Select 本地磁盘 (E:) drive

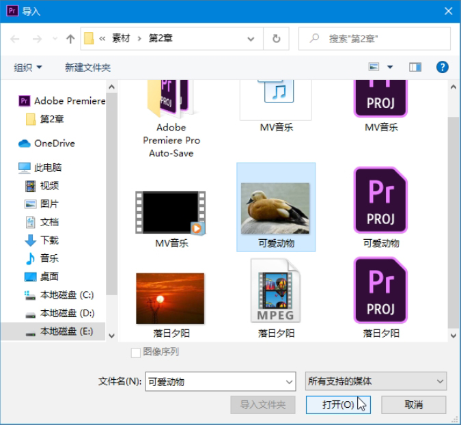(x=59, y=331)
